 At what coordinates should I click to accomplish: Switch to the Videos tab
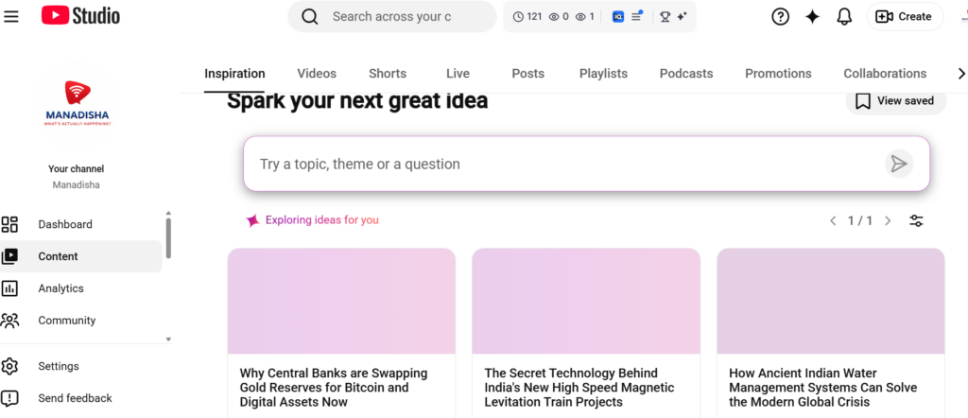click(x=317, y=74)
